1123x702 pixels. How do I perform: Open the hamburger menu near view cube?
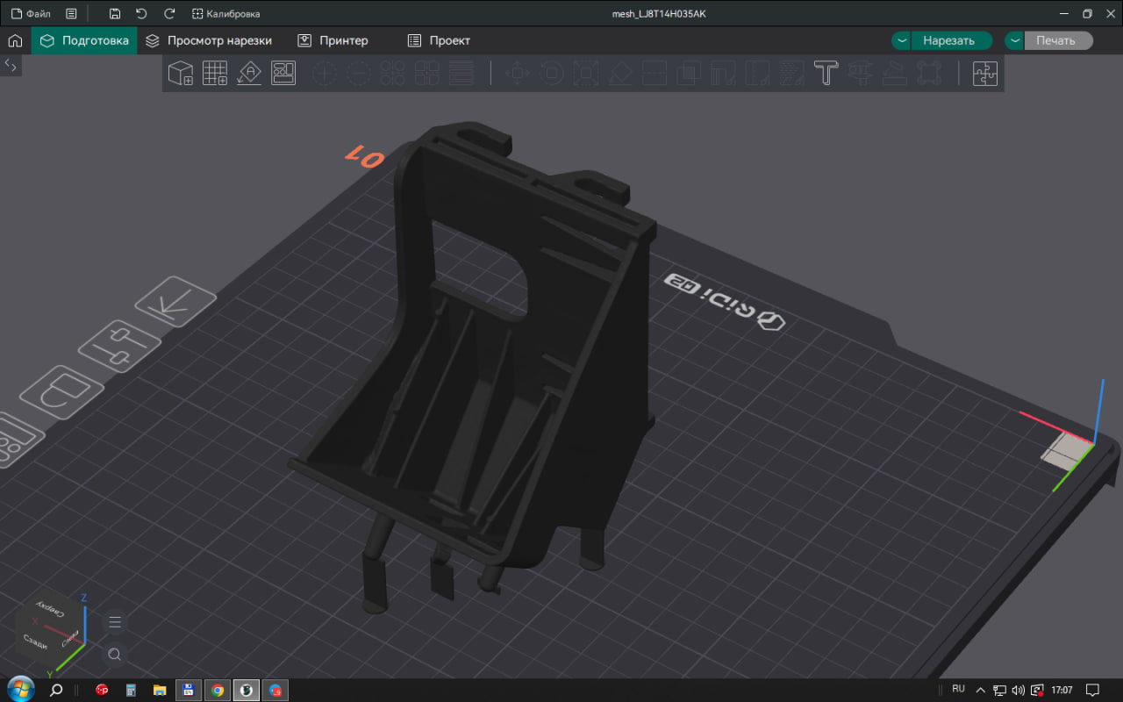(x=115, y=622)
